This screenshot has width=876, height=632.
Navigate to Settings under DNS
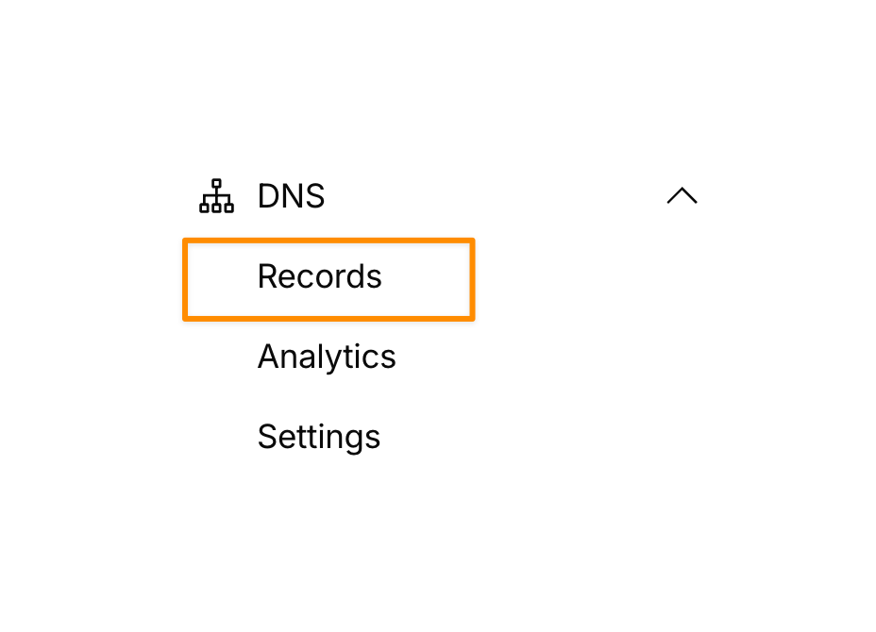tap(319, 438)
